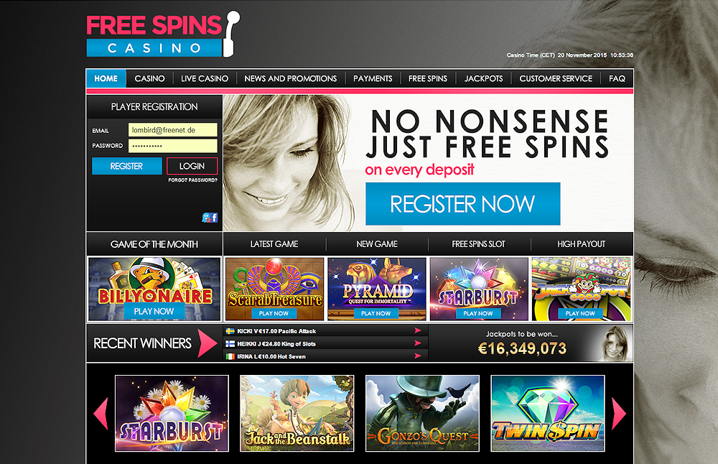Click the blue ghost icon beside Facebook
718x464 pixels.
click(207, 218)
